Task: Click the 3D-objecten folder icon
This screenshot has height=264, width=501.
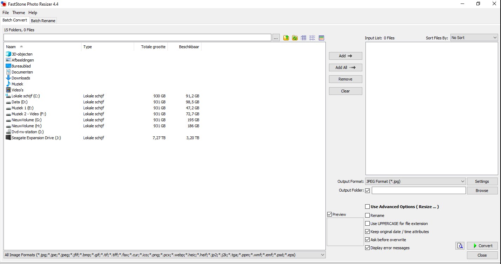Action: [x=8, y=54]
